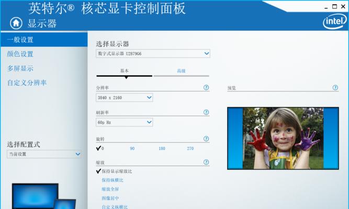Select 保持显示缩放比 scaling option
This screenshot has height=209, width=349.
[114, 171]
